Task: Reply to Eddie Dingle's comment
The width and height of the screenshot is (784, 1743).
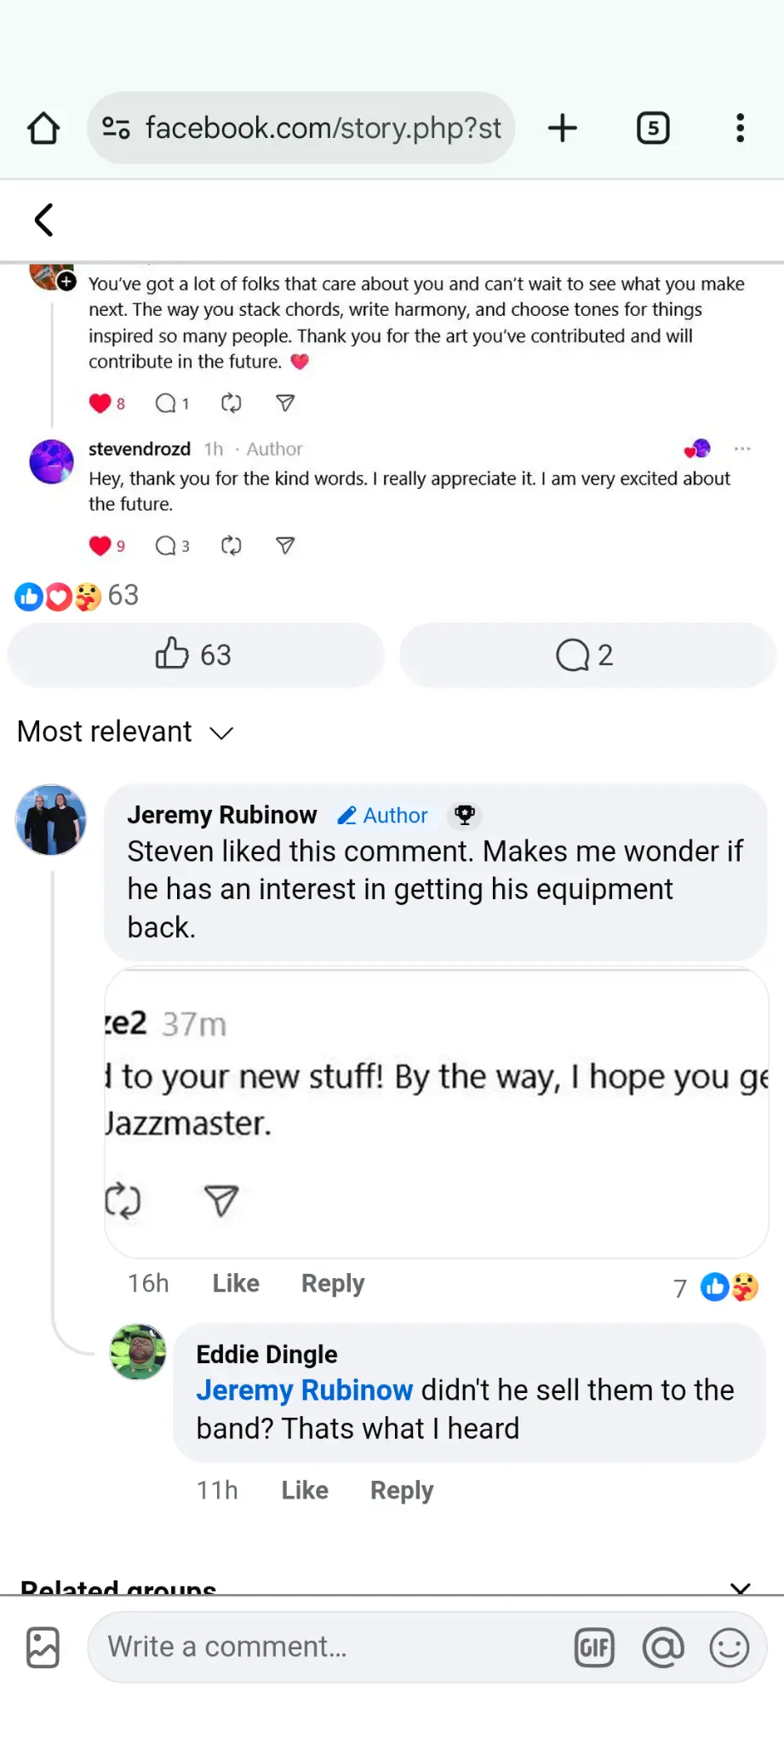Action: coord(400,1490)
